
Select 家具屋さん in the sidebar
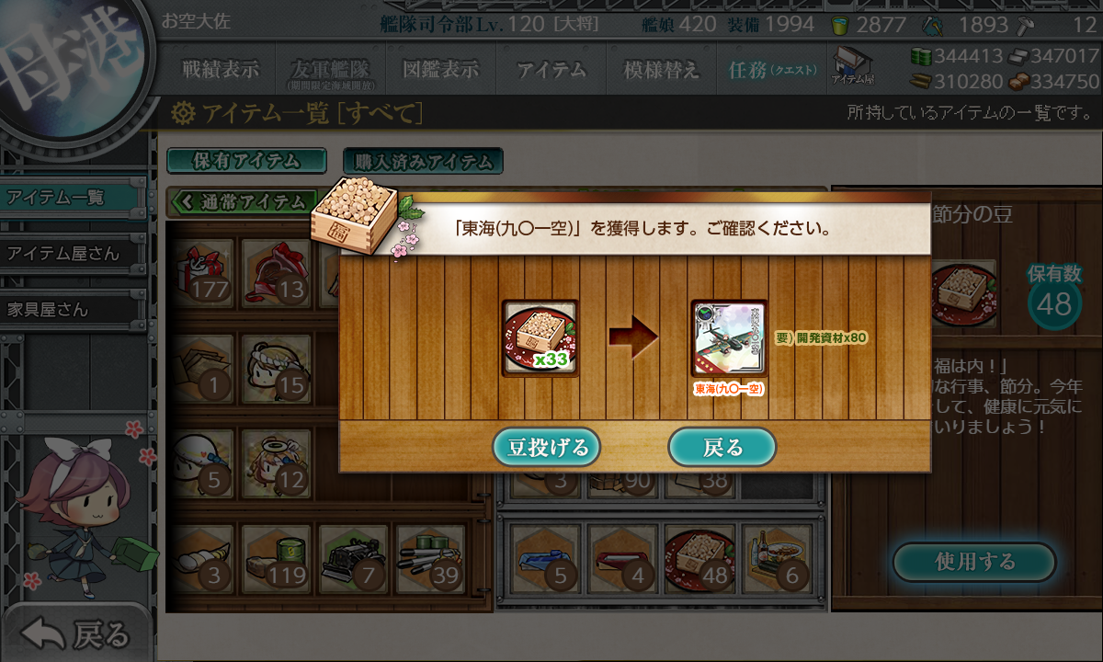point(74,310)
